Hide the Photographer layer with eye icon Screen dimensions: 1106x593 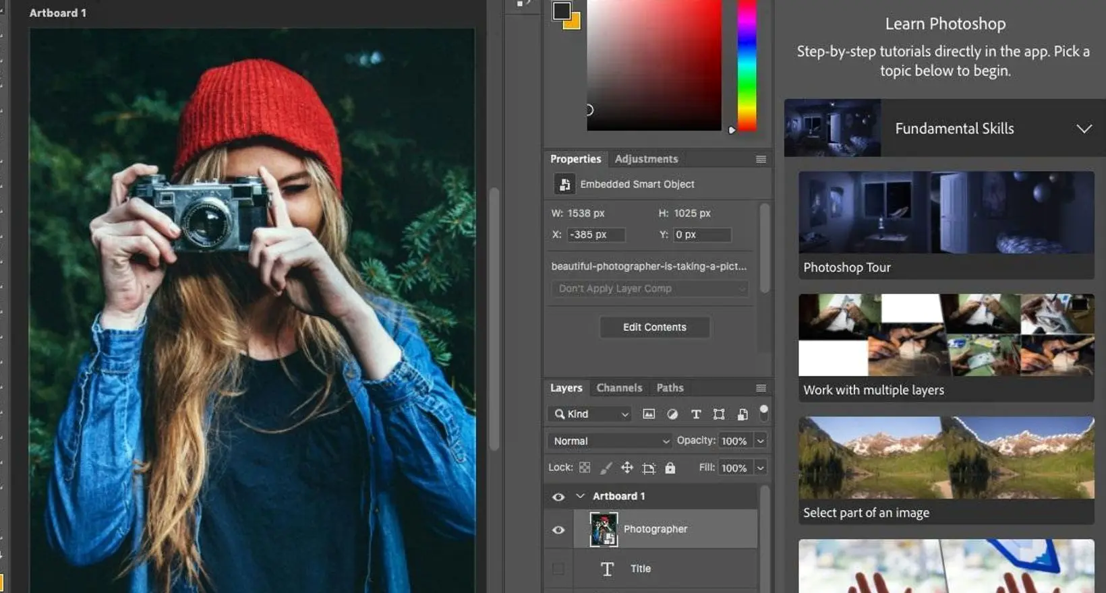click(x=558, y=530)
